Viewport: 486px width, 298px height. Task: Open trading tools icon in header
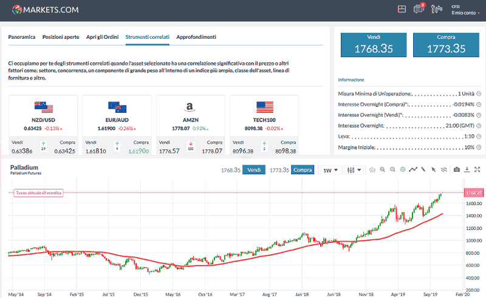pos(436,9)
